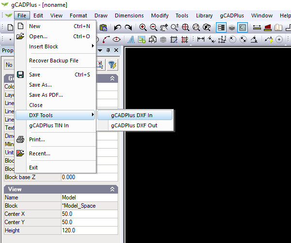Click the Zoom Window icon
The height and width of the screenshot is (243, 291).
pyautogui.click(x=196, y=28)
